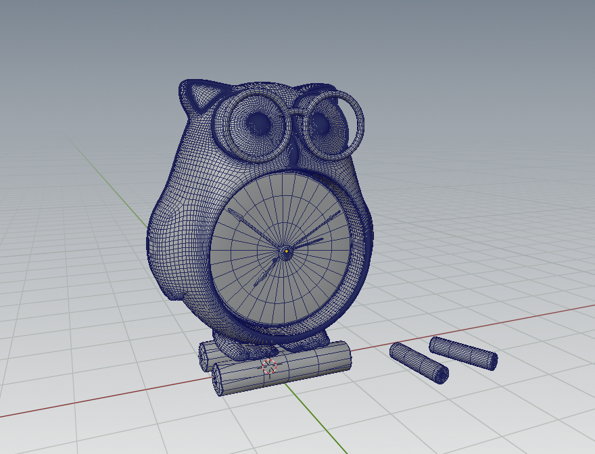Image resolution: width=595 pixels, height=454 pixels.
Task: Pick the clock hand pointing upper left
Action: (252, 226)
